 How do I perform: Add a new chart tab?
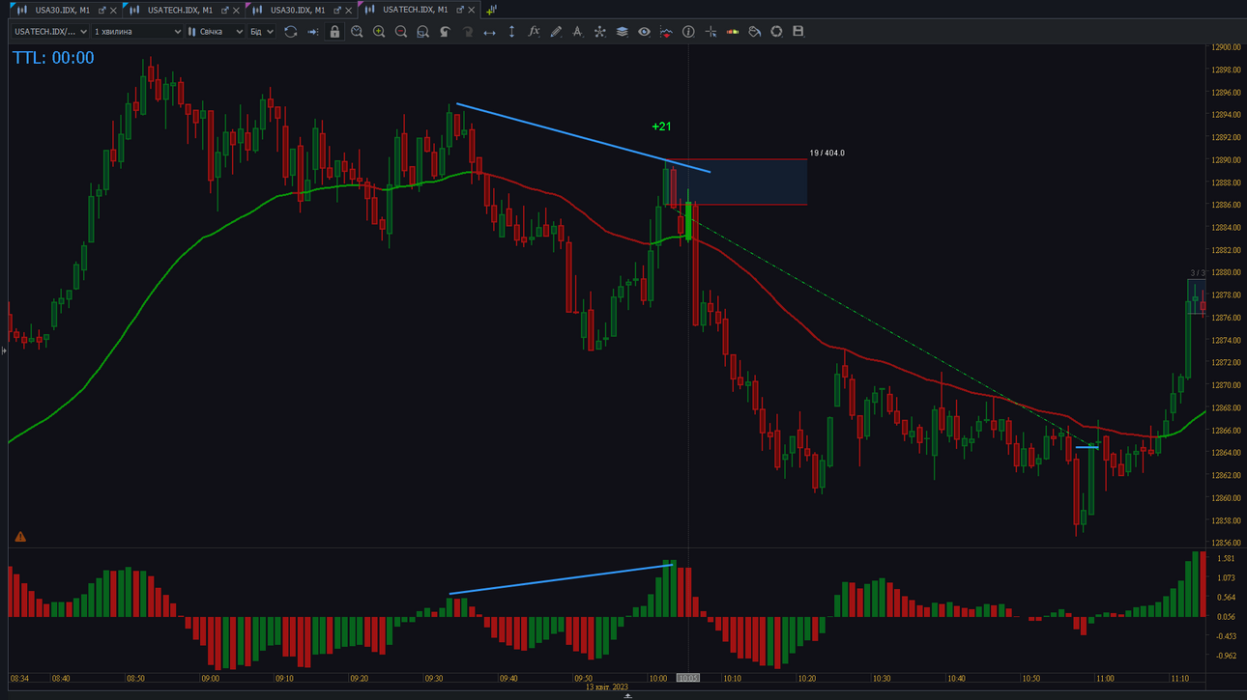coord(491,10)
